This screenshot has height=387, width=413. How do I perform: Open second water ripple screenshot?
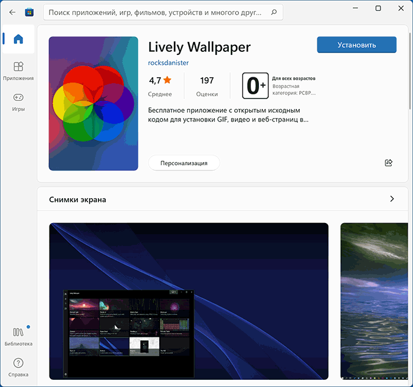coord(374,301)
